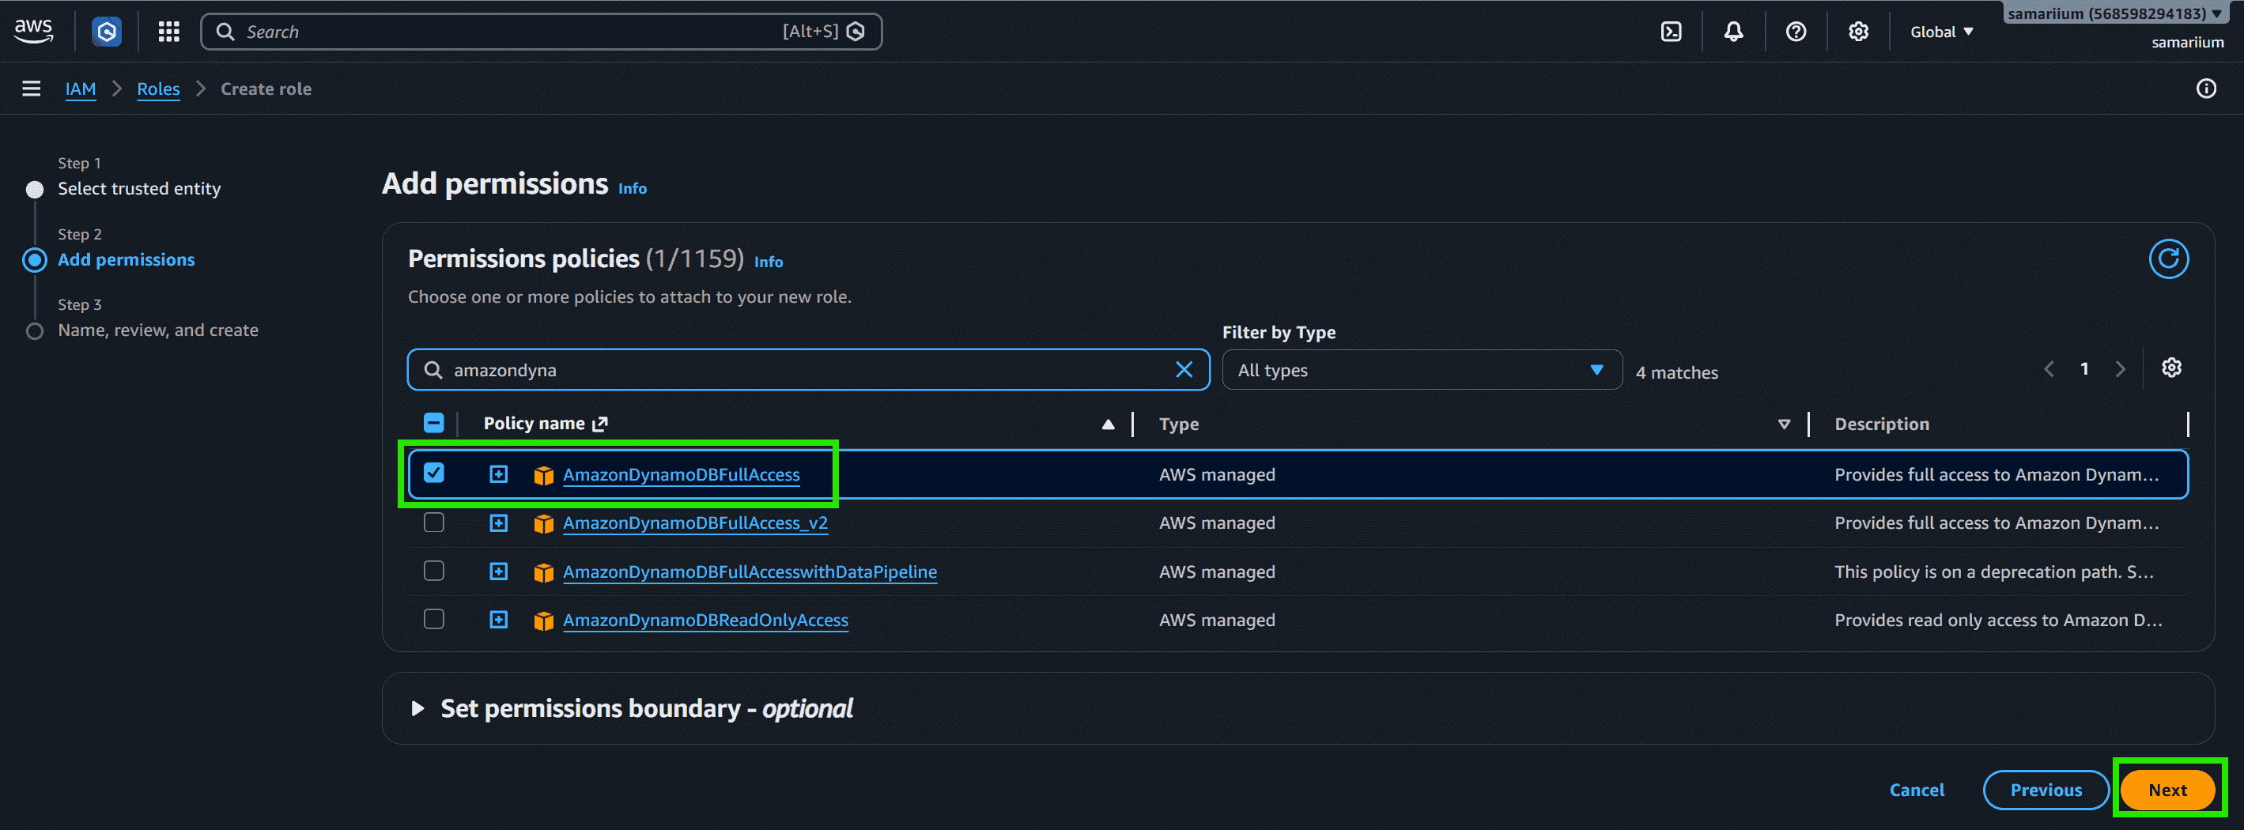
Task: Open the info panel icon near breadcrumb
Action: click(2206, 89)
